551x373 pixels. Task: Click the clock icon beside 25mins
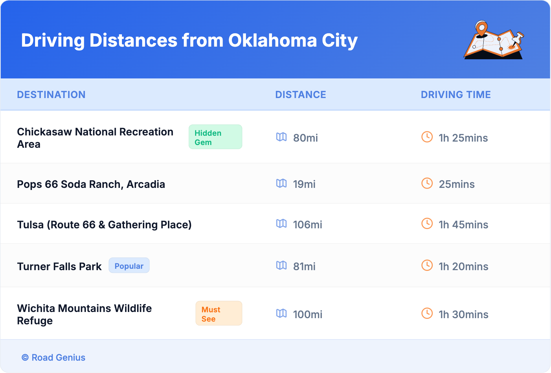(427, 183)
